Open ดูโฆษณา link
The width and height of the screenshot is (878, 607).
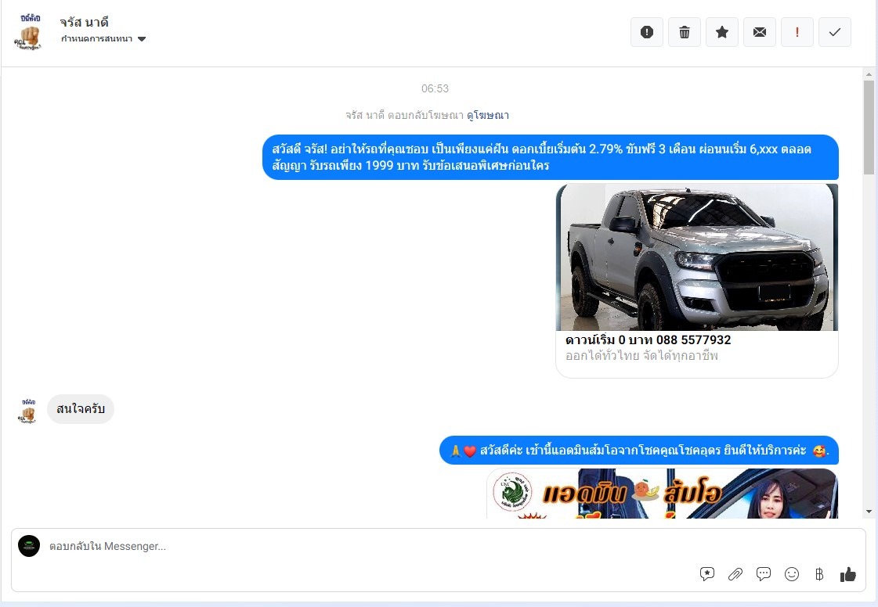tap(488, 115)
